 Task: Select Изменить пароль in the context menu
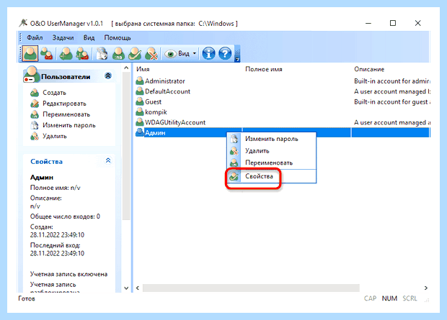[272, 139]
